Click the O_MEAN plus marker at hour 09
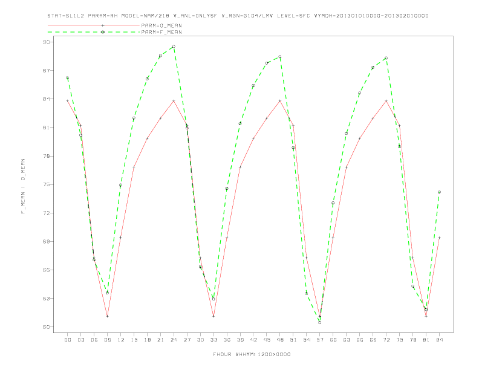479x370 pixels. click(x=107, y=316)
